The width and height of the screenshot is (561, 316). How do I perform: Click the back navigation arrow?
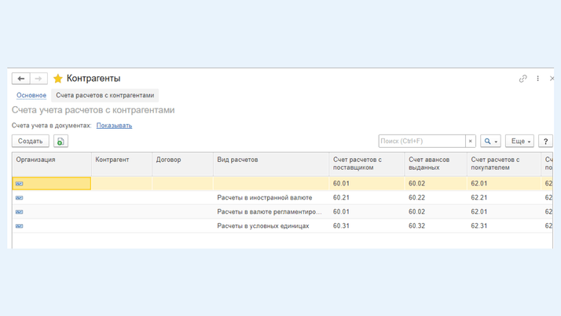tap(21, 79)
